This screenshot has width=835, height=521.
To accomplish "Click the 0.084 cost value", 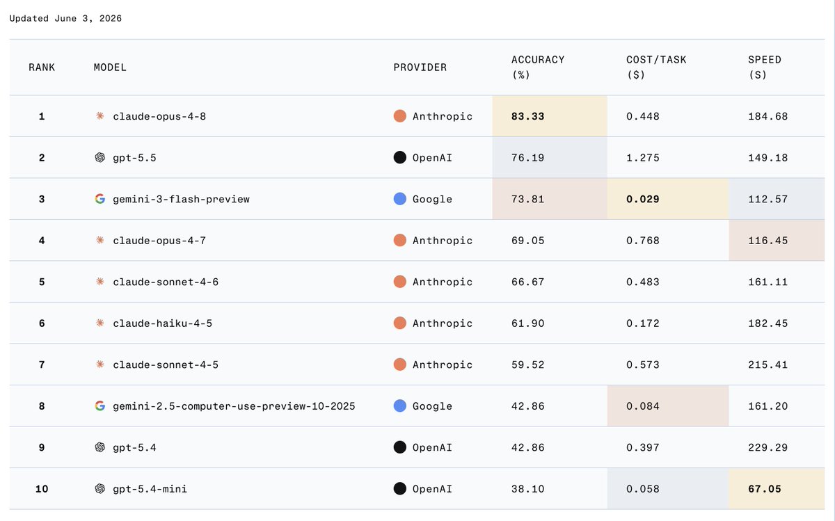I will pyautogui.click(x=643, y=406).
